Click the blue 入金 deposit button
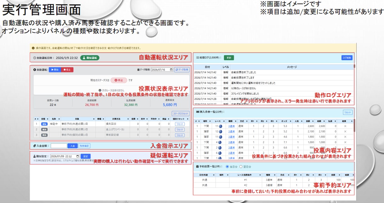 pyautogui.click(x=72, y=146)
